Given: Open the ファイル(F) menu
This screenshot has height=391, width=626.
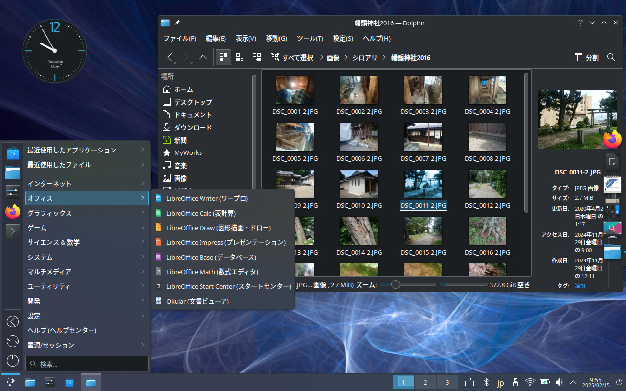Looking at the screenshot, I should (x=179, y=38).
